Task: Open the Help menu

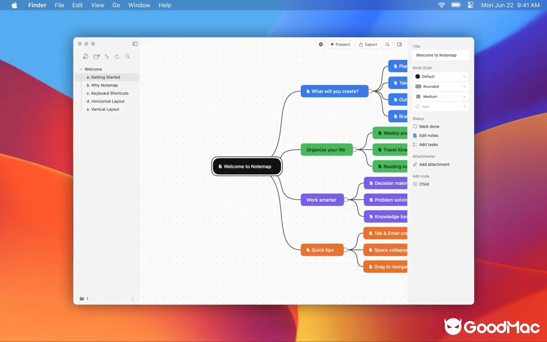Action: tap(165, 5)
